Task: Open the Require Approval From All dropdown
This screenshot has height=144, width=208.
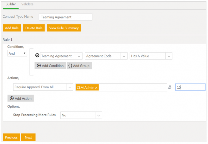Action: [x=70, y=87]
